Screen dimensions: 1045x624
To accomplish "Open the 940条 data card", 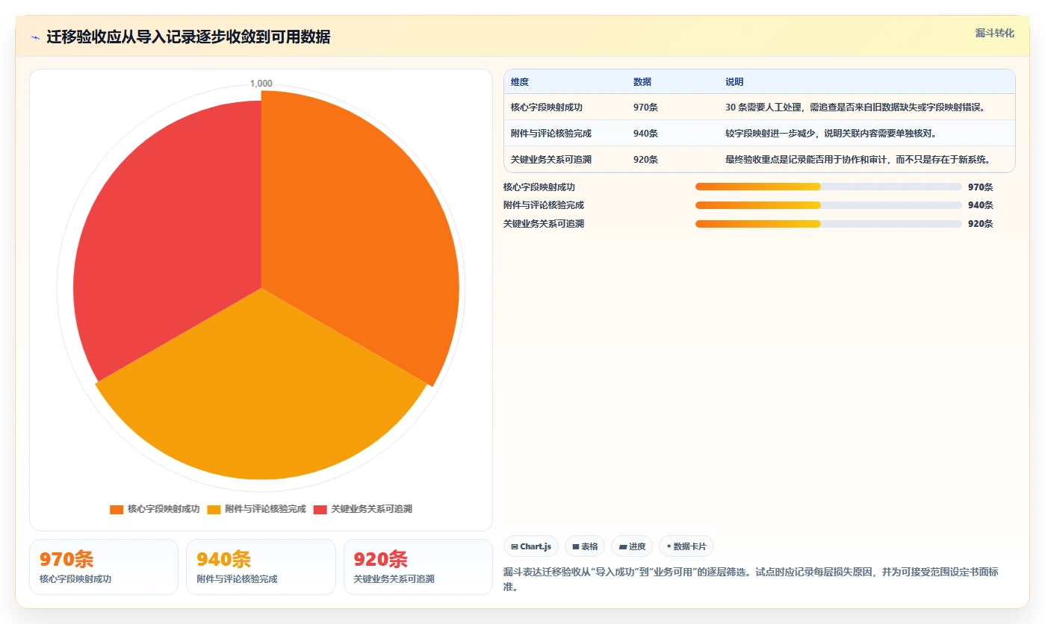I will (261, 567).
